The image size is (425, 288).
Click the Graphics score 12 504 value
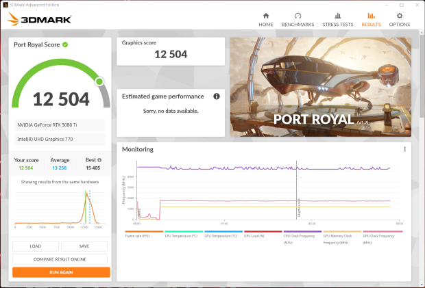pyautogui.click(x=171, y=54)
